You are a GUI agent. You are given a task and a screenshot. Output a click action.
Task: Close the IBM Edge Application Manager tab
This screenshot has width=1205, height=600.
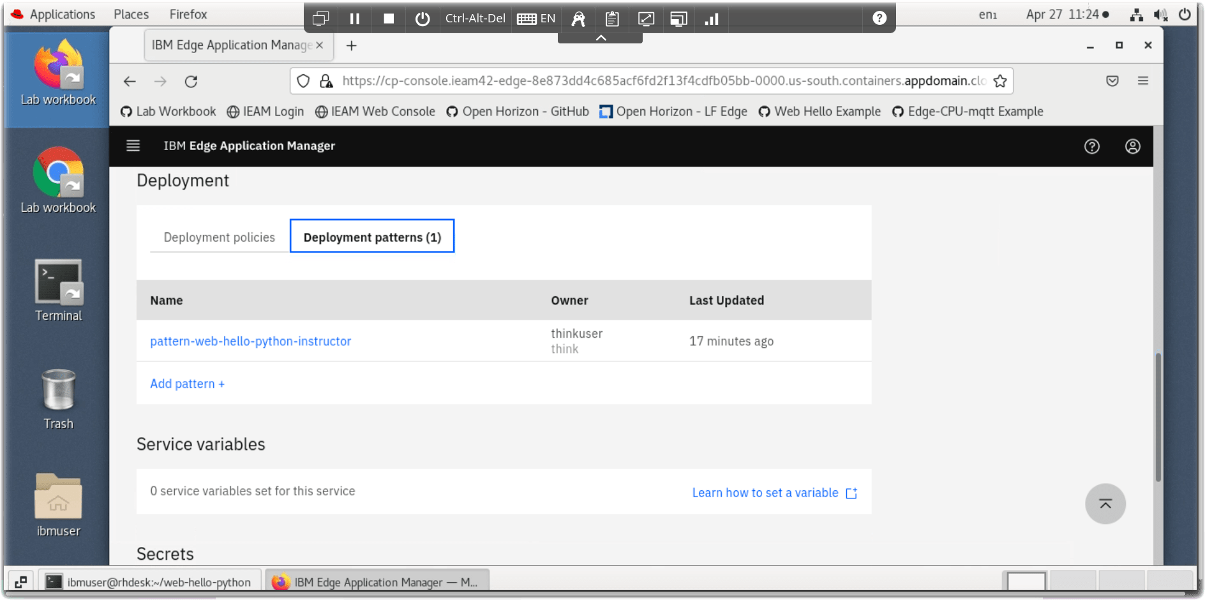coord(319,45)
